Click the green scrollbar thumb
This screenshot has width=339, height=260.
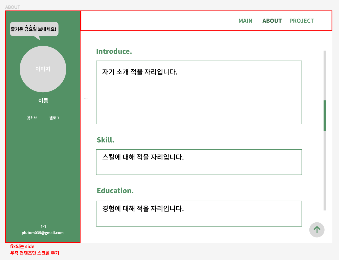(x=325, y=116)
